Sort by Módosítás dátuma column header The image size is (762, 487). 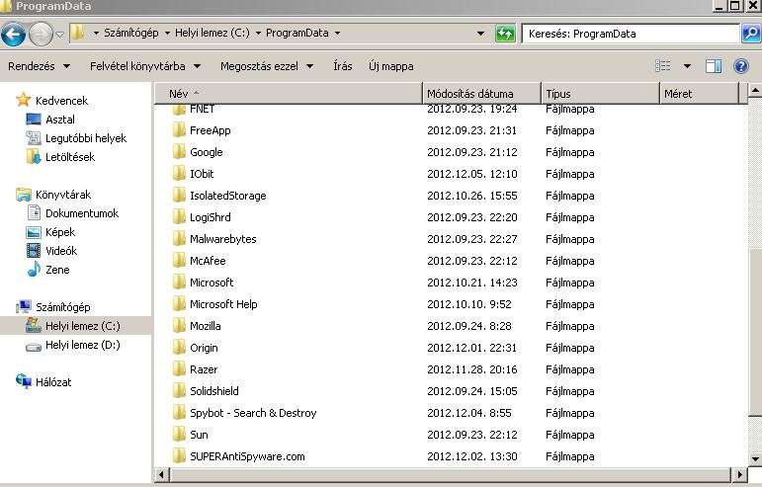pyautogui.click(x=481, y=93)
